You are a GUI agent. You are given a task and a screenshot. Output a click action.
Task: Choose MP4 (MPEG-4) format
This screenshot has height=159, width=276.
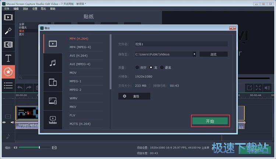tap(80, 47)
